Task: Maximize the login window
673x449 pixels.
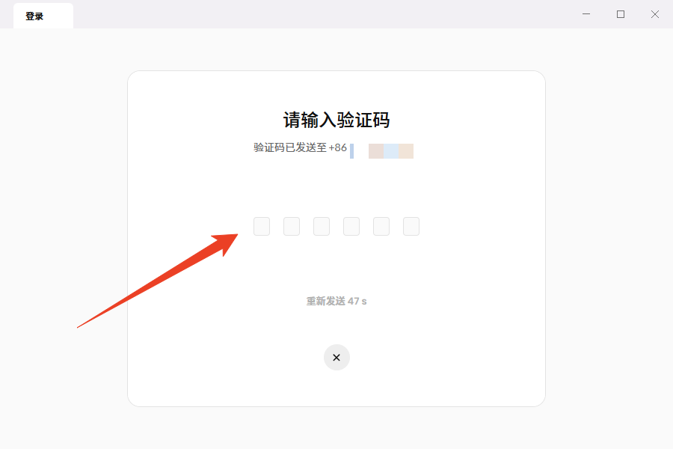Action: [x=620, y=14]
